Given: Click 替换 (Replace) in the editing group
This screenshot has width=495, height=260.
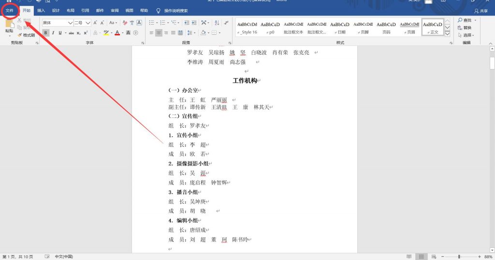Looking at the screenshot, I should click(x=465, y=28).
